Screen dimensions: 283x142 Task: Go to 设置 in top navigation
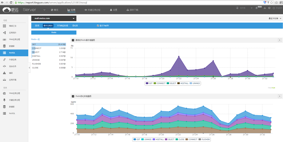pos(114,10)
